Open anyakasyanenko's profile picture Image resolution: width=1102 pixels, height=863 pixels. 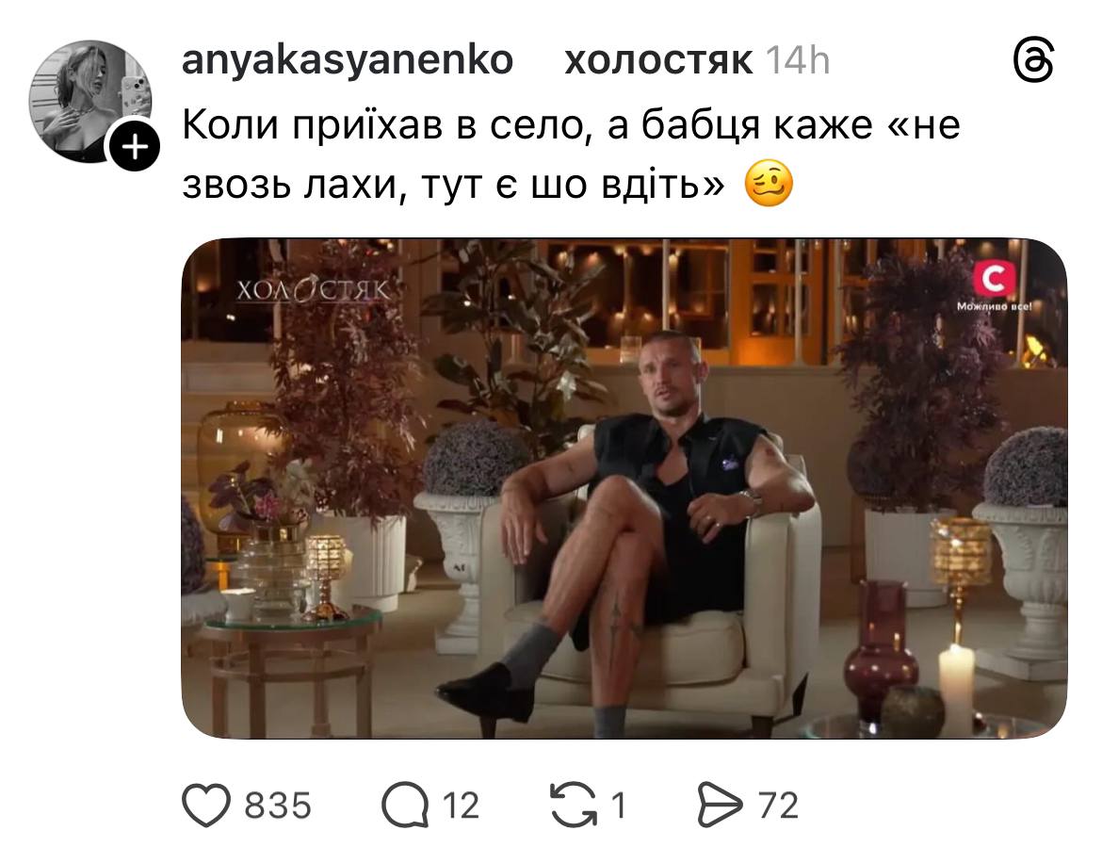coord(89,101)
